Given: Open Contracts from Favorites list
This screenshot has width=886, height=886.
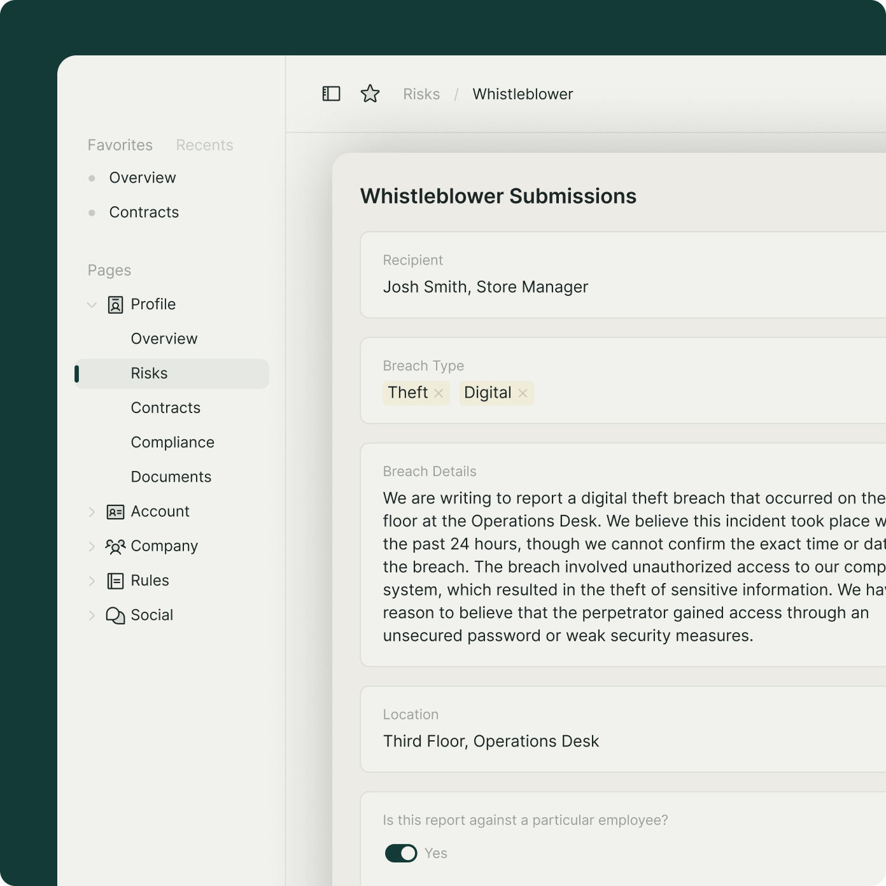Looking at the screenshot, I should point(144,212).
